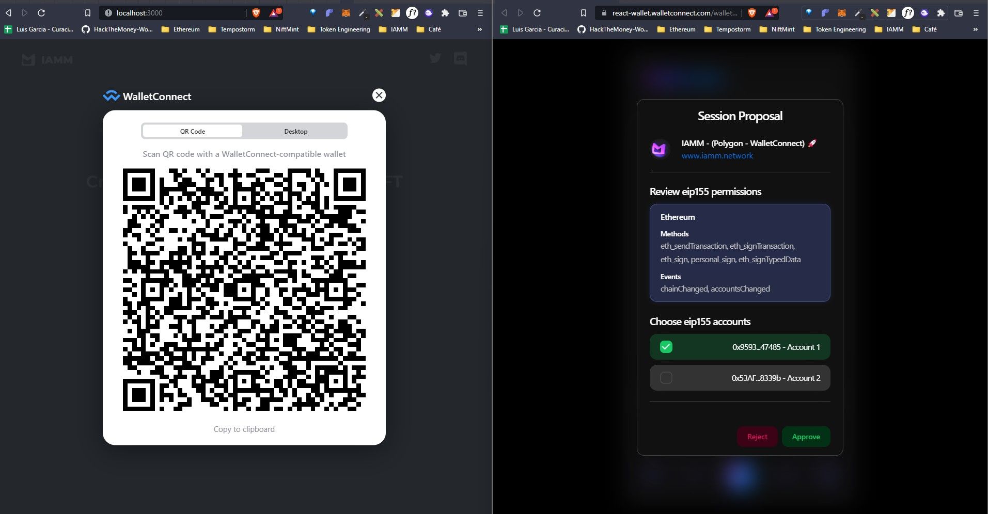Open Brave main menu in right window

pyautogui.click(x=976, y=13)
